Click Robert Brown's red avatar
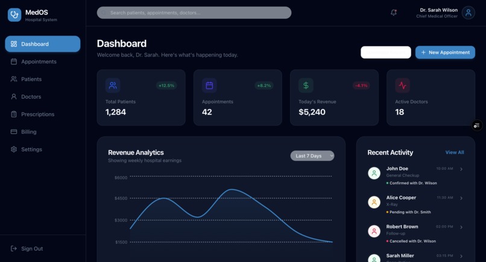Image resolution: width=486 pixels, height=262 pixels. click(x=374, y=231)
